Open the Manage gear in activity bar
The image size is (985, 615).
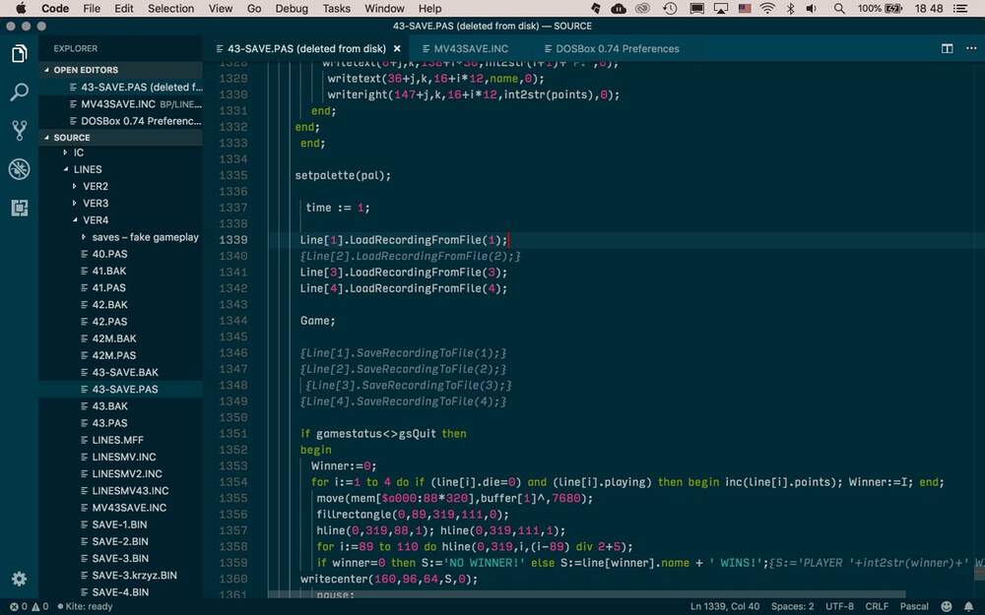click(19, 579)
